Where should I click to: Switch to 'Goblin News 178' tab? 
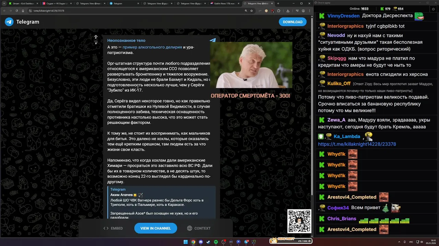225,3
